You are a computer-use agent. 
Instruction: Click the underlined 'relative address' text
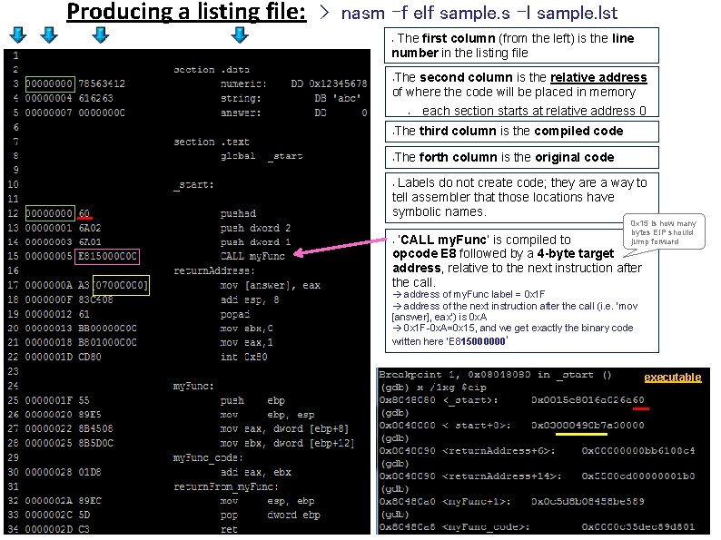coord(598,78)
